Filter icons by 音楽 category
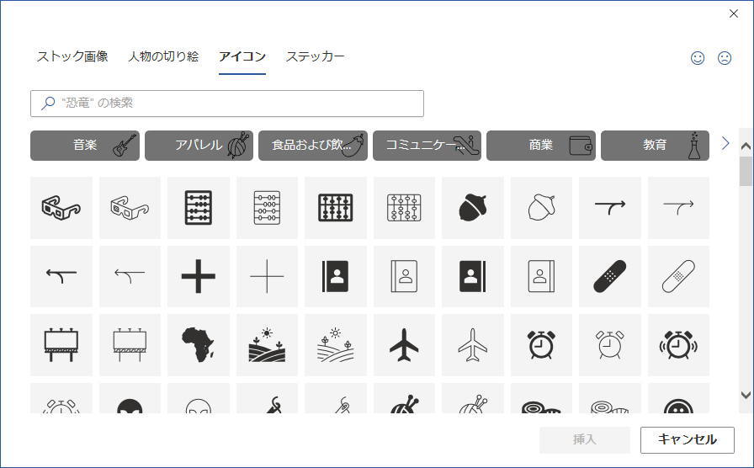This screenshot has height=468, width=754. click(85, 146)
